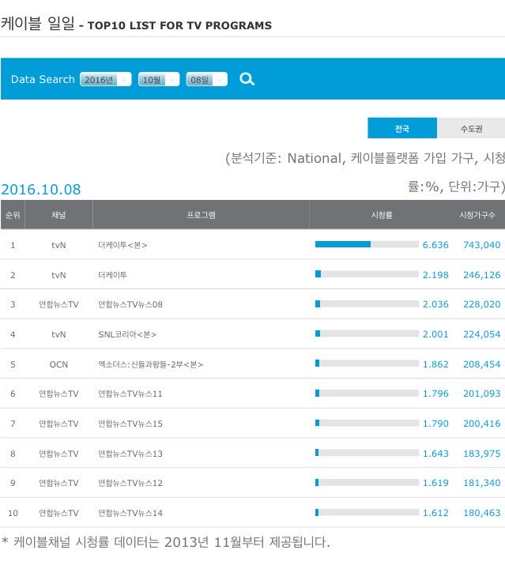This screenshot has width=505, height=569.
Task: Click the rank number 10 cell
Action: [x=13, y=513]
